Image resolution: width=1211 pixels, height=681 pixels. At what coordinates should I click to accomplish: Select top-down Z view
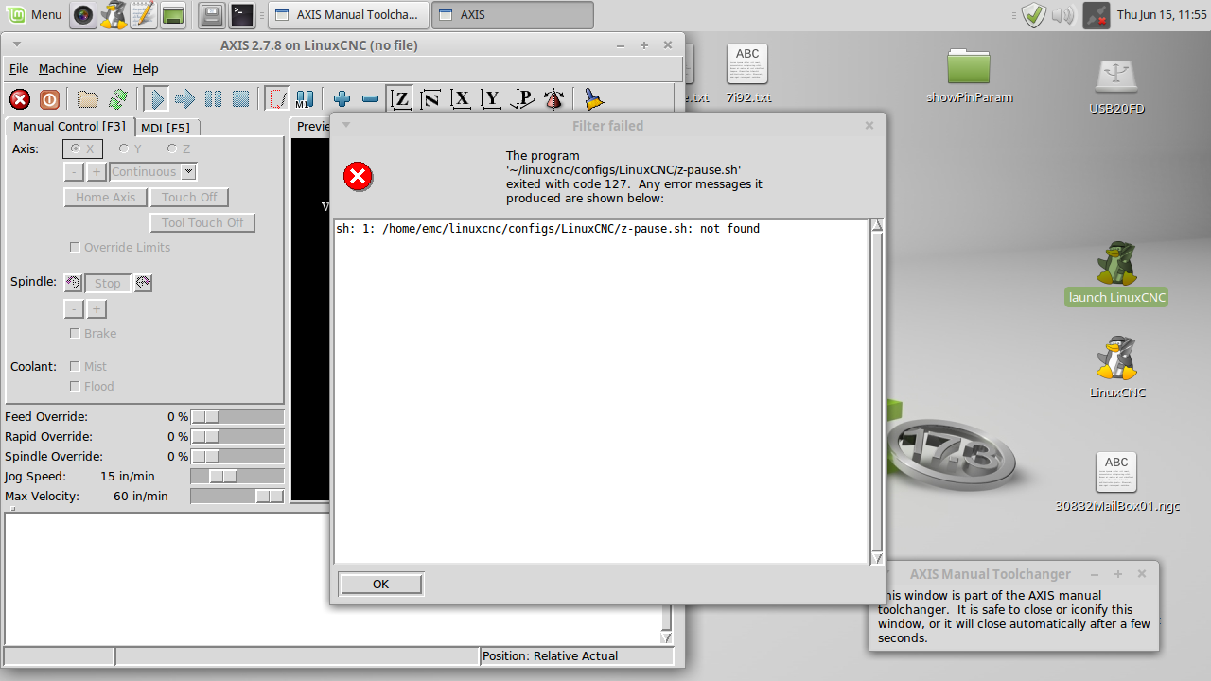401,98
